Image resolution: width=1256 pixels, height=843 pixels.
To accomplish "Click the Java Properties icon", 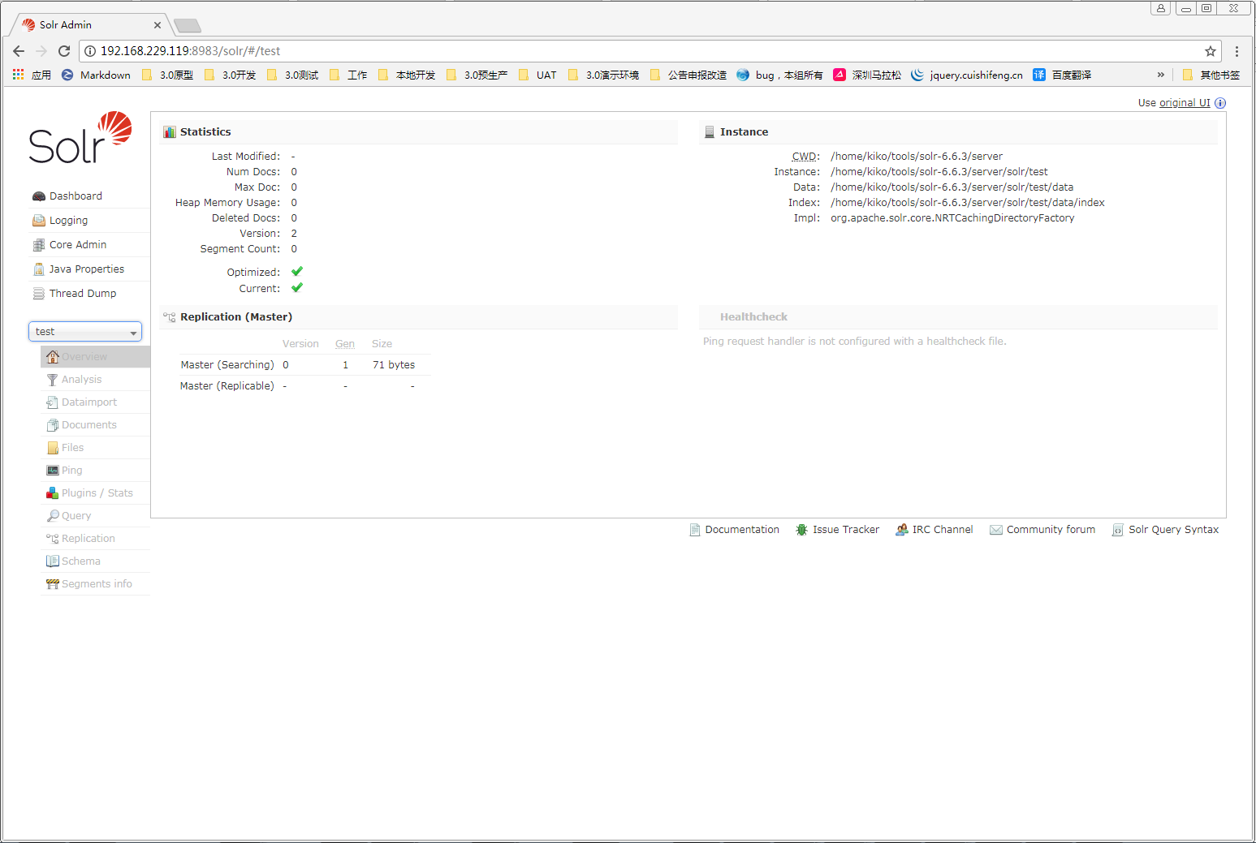I will [38, 269].
